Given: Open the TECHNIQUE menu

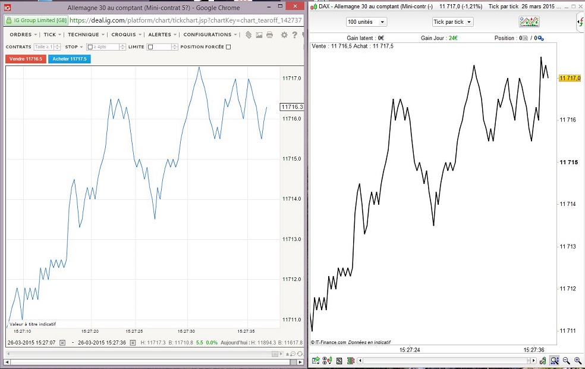Looking at the screenshot, I should (x=86, y=35).
